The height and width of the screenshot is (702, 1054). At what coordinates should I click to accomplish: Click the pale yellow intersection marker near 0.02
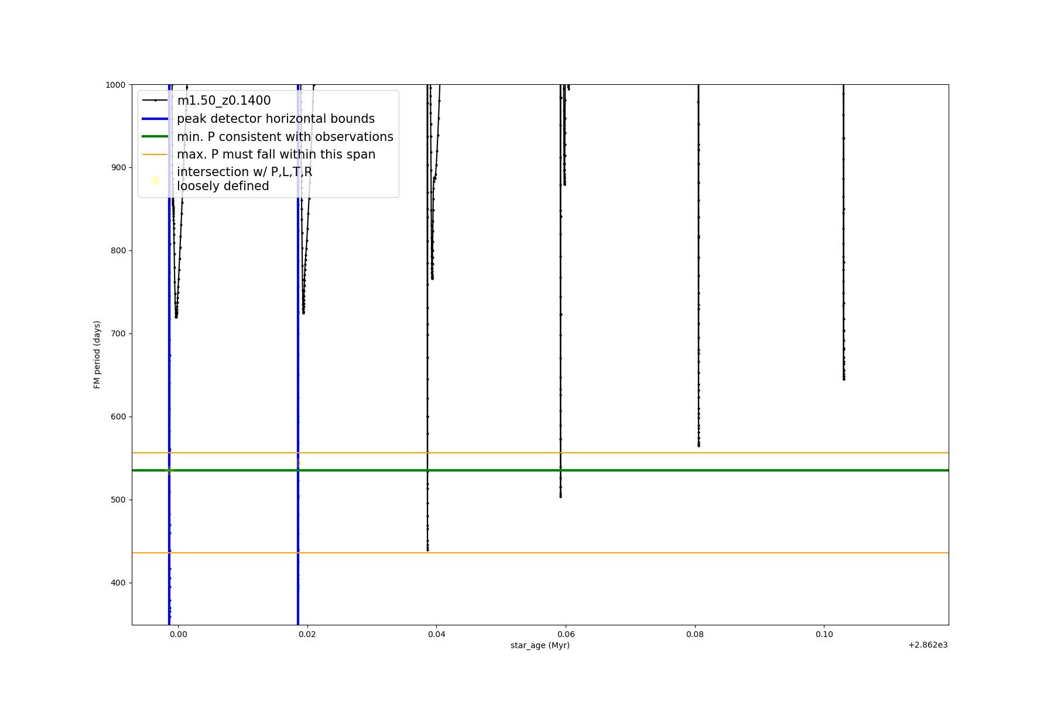297,463
